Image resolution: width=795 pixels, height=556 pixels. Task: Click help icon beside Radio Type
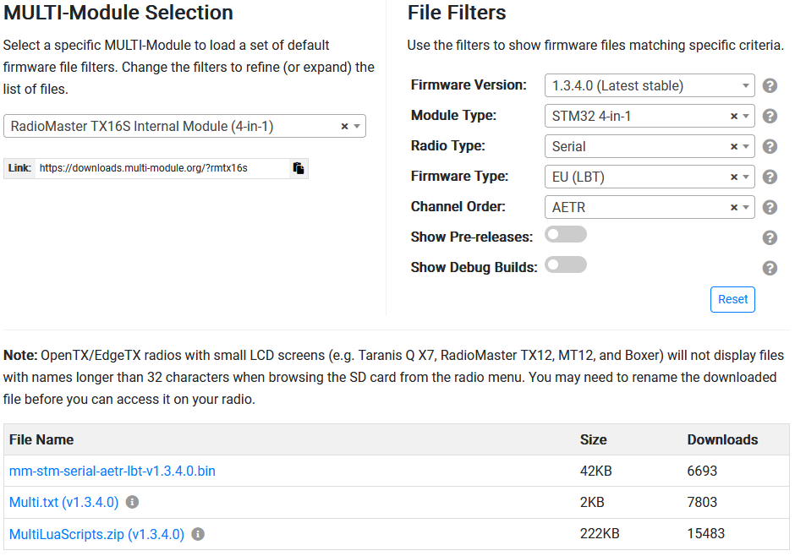click(770, 146)
